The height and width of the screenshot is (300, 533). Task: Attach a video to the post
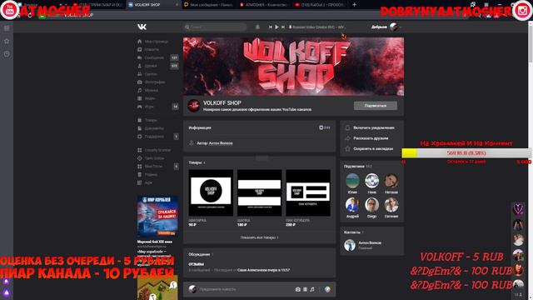[x=306, y=289]
